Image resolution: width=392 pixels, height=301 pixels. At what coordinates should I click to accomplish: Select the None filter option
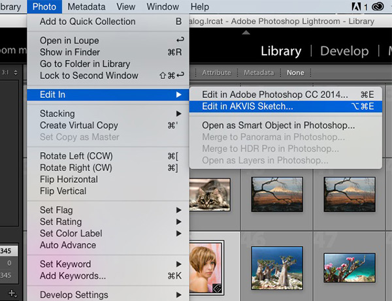click(295, 72)
